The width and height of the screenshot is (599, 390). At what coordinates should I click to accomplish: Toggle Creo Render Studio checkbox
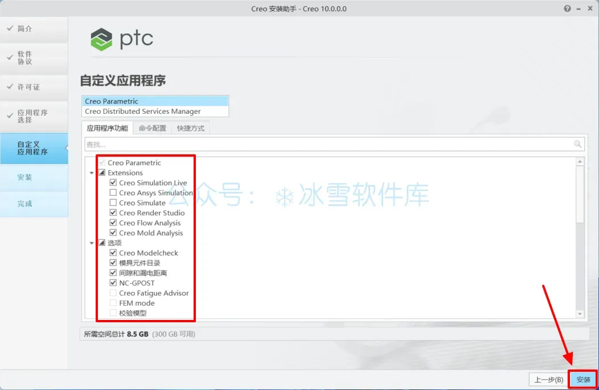coord(113,212)
